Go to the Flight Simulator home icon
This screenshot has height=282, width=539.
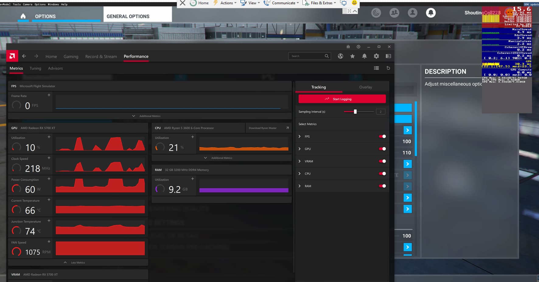(x=23, y=16)
